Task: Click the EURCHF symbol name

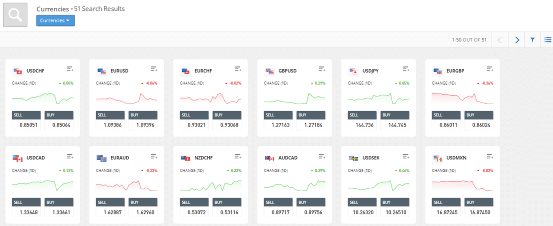Action: point(203,71)
